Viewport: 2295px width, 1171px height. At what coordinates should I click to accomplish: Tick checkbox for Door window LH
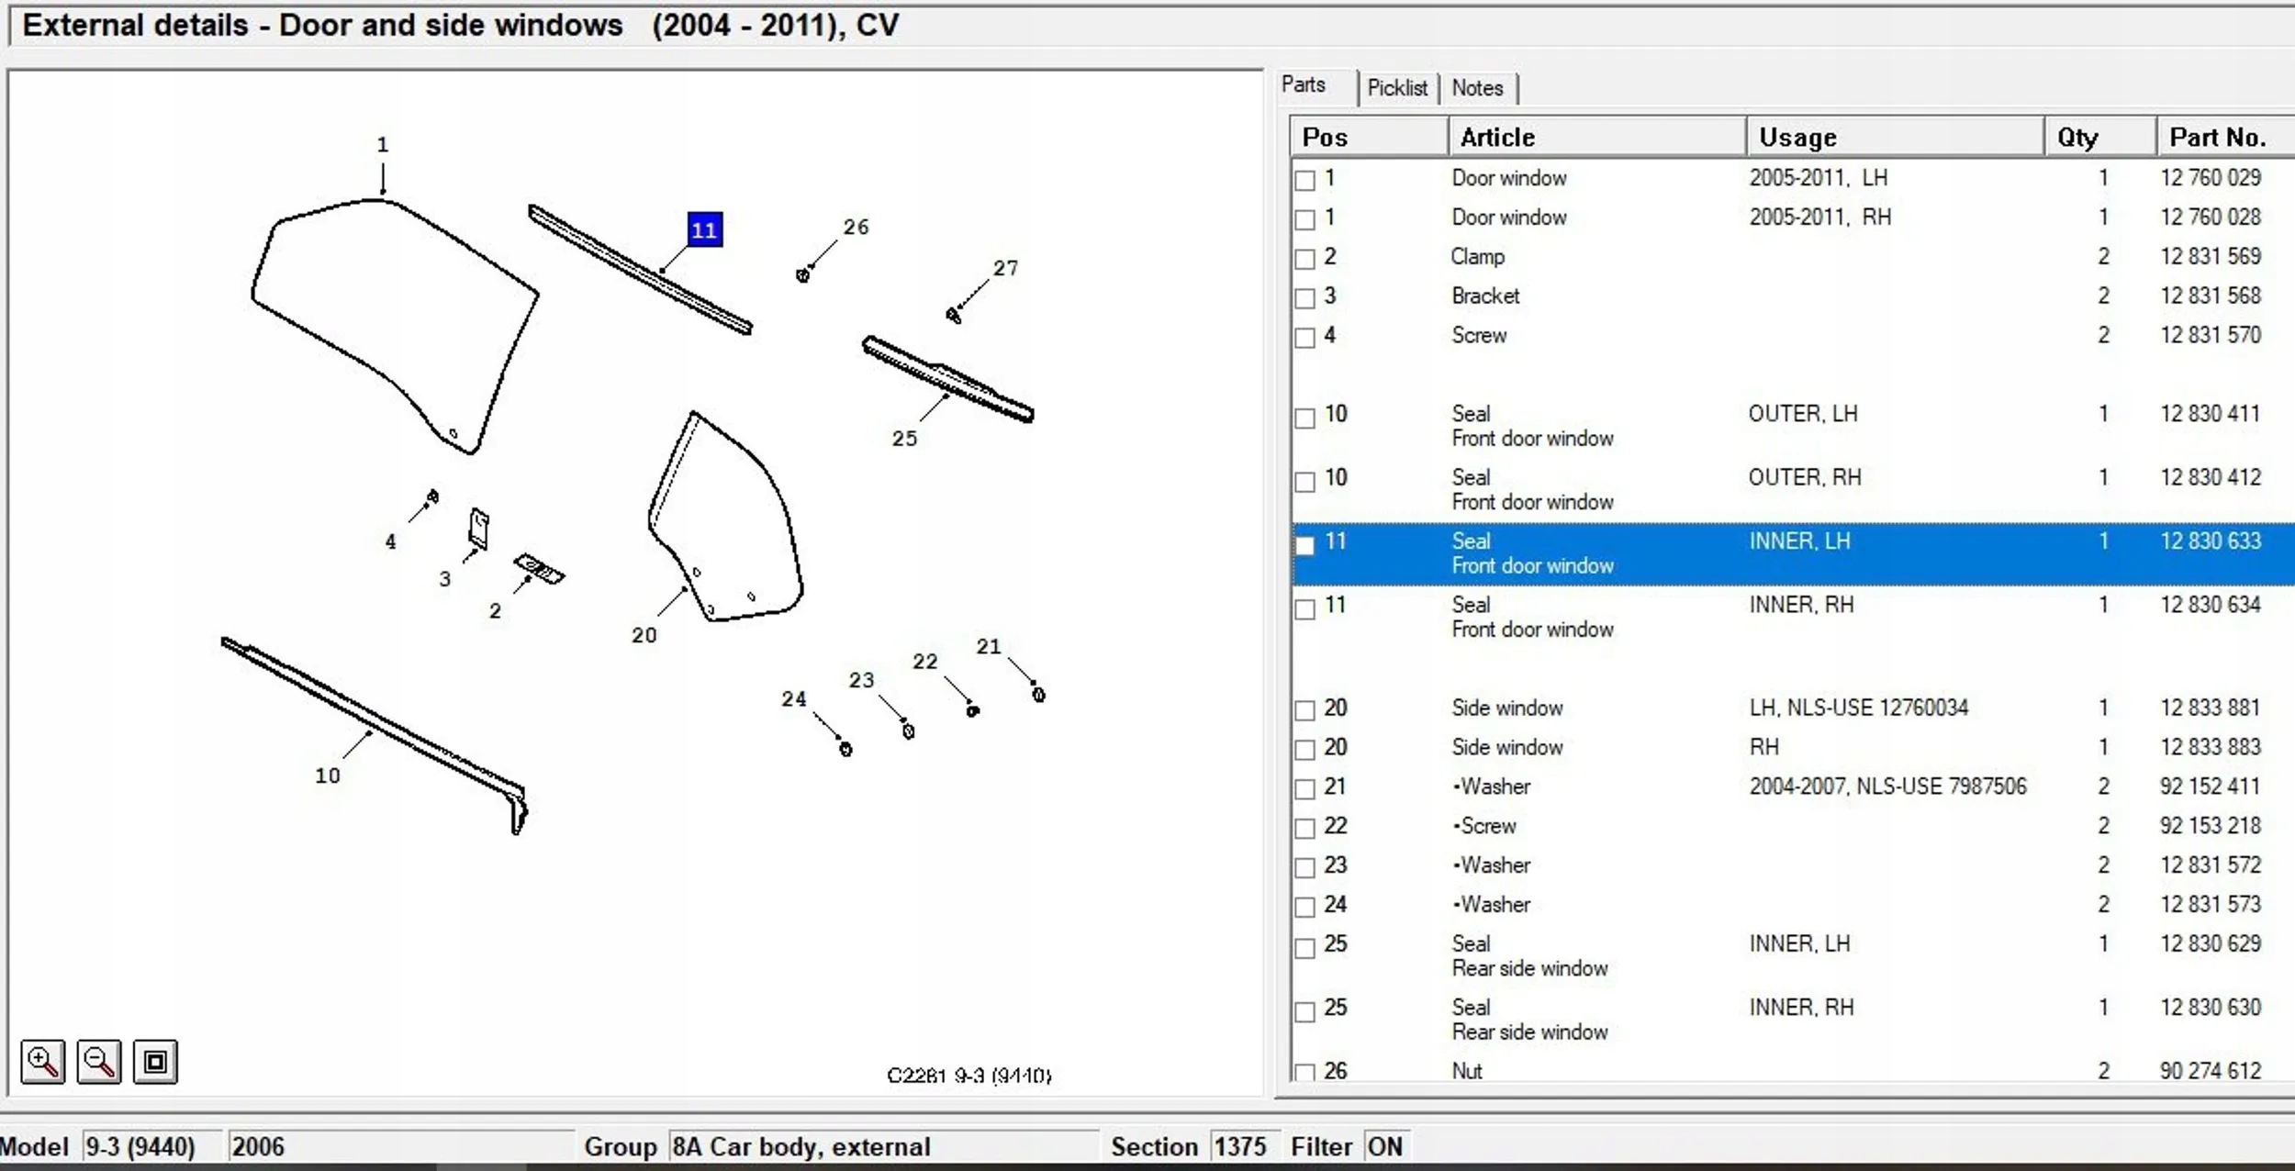coord(1304,180)
